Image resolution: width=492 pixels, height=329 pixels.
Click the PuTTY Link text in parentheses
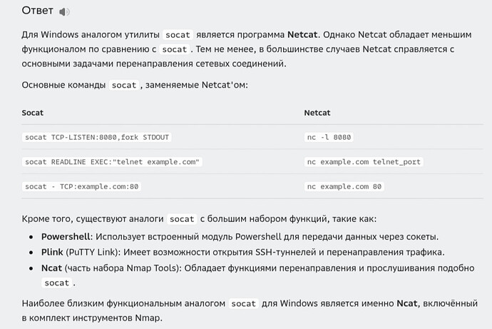[x=91, y=252]
